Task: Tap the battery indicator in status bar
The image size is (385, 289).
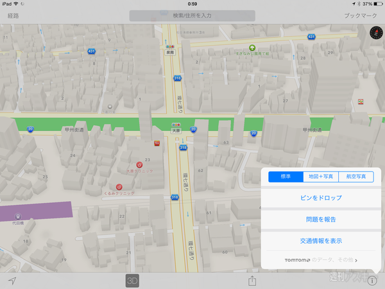Action: coord(378,4)
